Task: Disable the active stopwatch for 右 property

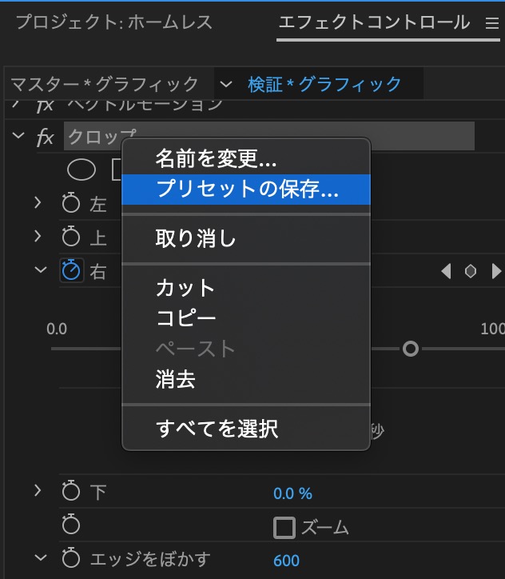Action: (72, 270)
